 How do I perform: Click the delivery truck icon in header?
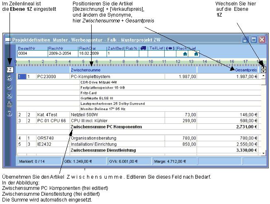click(143, 48)
